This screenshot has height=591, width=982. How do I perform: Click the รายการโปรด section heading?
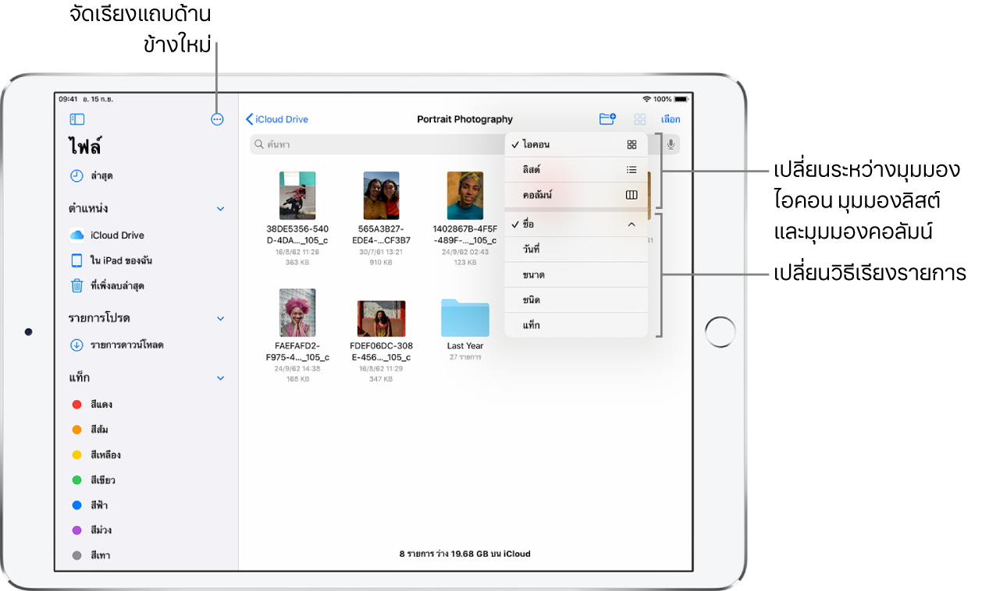coord(99,318)
